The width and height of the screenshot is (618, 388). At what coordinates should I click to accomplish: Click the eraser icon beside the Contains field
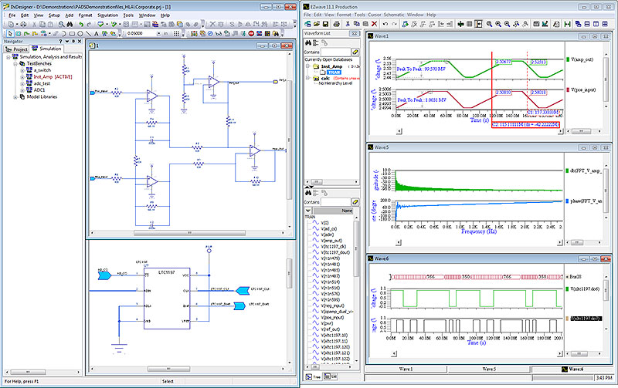[356, 52]
